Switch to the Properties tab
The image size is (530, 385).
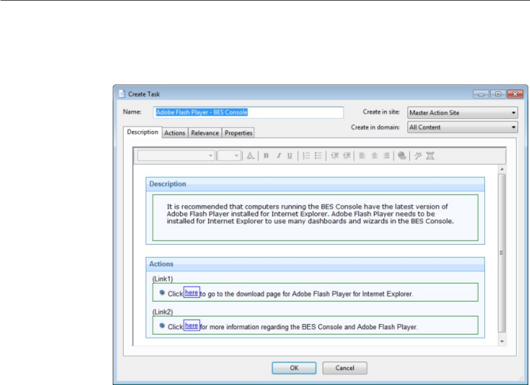point(239,133)
